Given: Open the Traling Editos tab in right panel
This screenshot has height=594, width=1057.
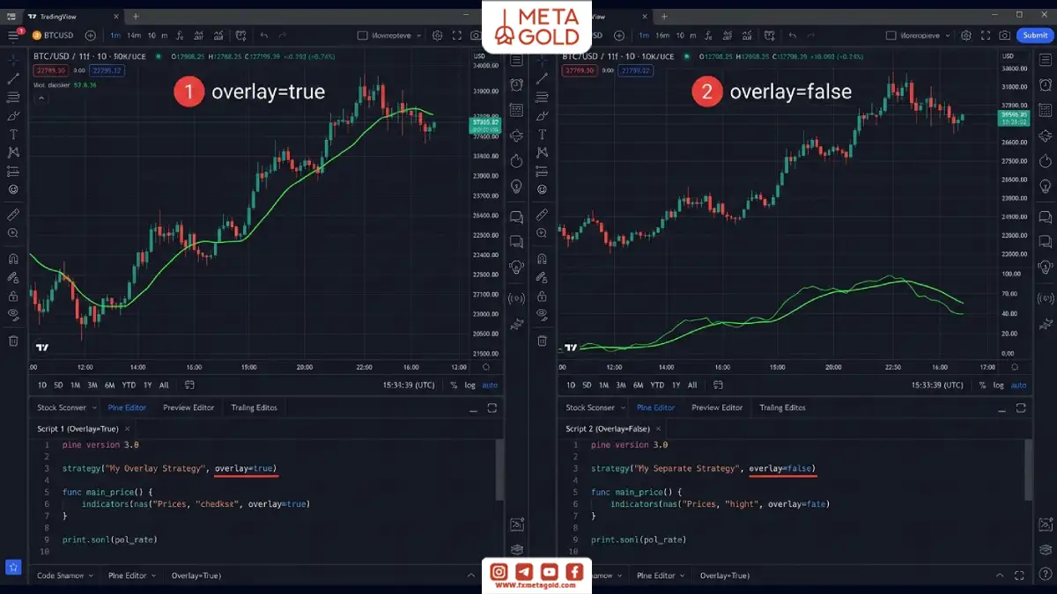Looking at the screenshot, I should click(782, 407).
